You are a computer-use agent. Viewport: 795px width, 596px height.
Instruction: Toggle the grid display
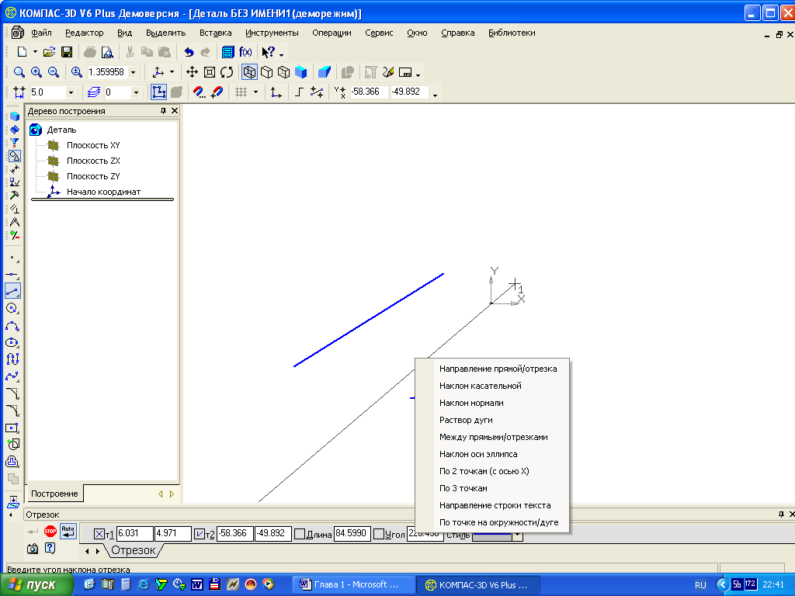[241, 92]
